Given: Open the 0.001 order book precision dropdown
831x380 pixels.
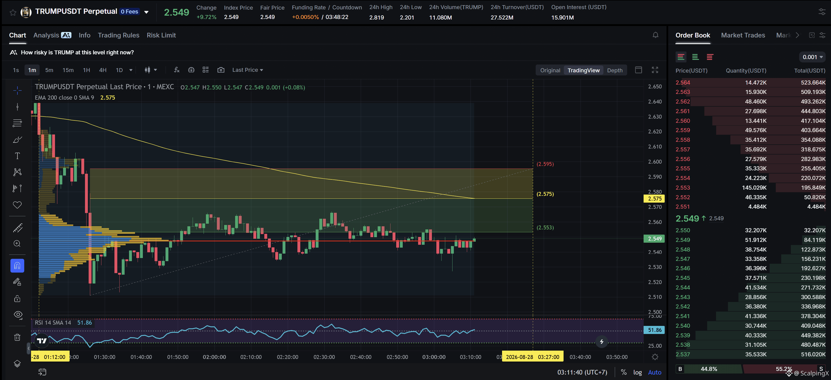Looking at the screenshot, I should pos(812,57).
